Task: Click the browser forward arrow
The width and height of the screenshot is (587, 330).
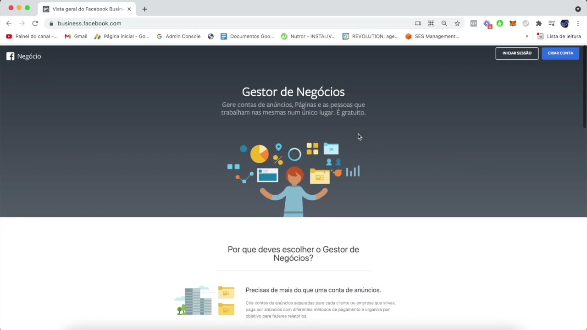Action: [x=22, y=23]
